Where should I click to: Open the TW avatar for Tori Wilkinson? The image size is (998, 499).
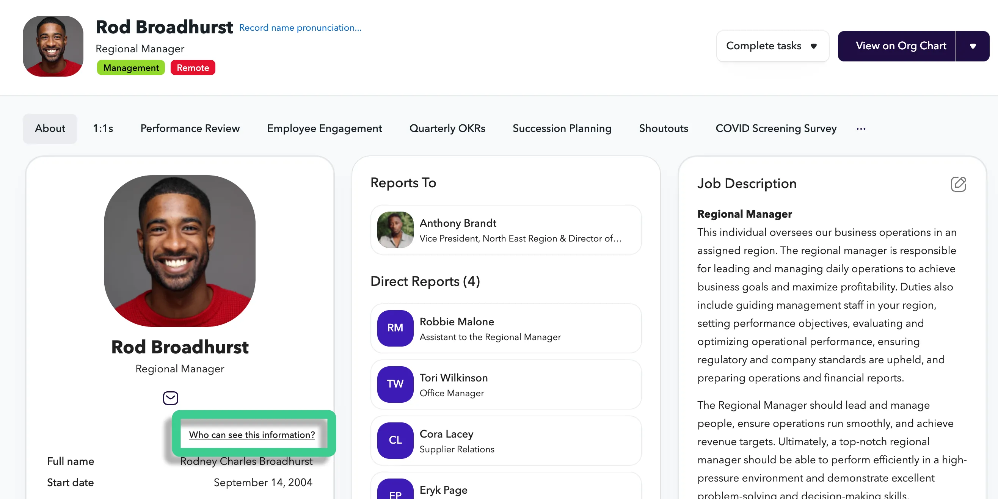click(395, 384)
